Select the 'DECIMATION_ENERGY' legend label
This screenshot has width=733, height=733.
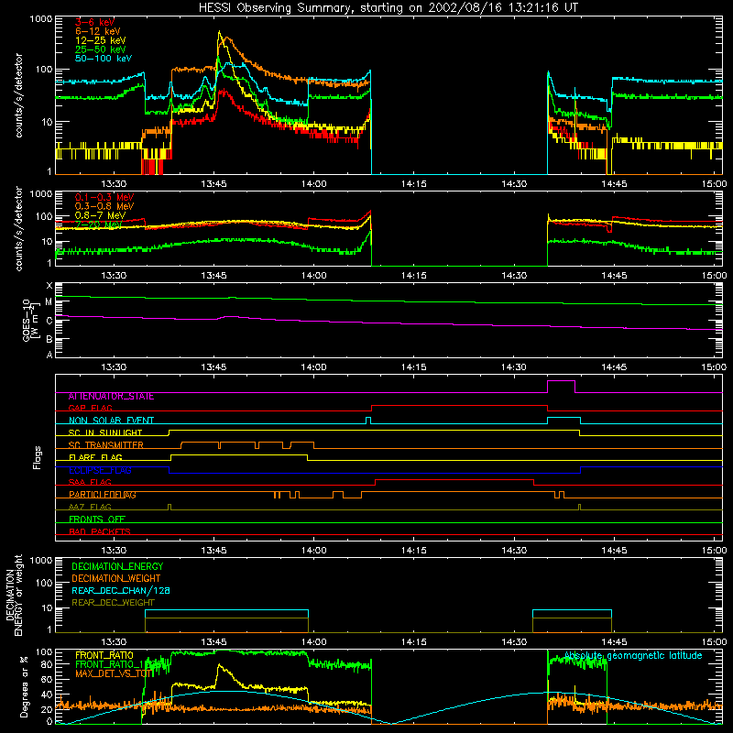point(117,566)
